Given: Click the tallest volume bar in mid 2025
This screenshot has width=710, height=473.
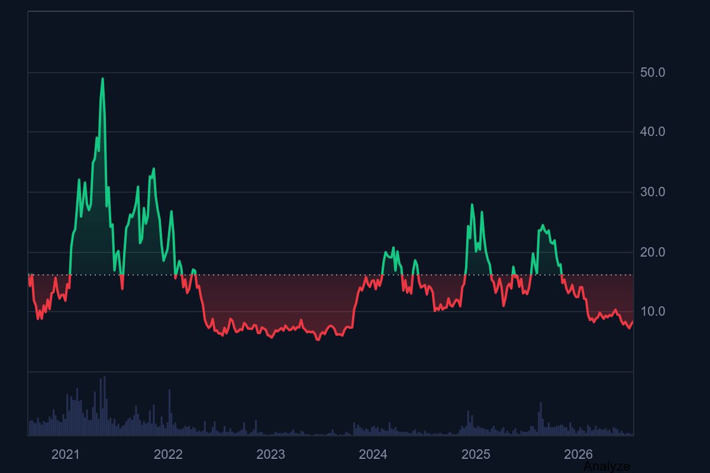Looking at the screenshot, I should pos(540,419).
